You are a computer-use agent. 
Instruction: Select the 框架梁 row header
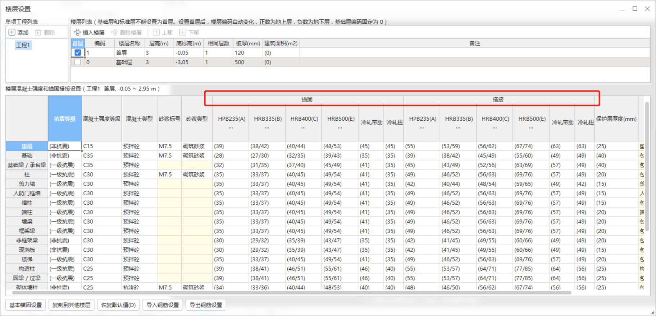pyautogui.click(x=27, y=231)
